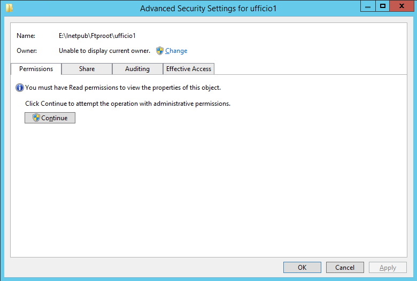Maximize the Advanced Security Settings window

point(382,6)
